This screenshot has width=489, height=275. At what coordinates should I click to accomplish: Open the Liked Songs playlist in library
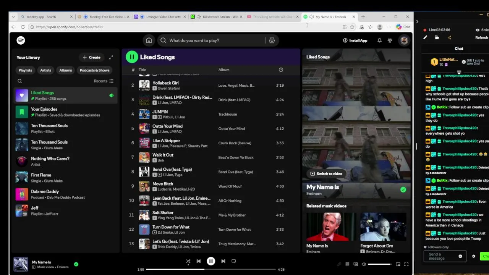pos(66,95)
